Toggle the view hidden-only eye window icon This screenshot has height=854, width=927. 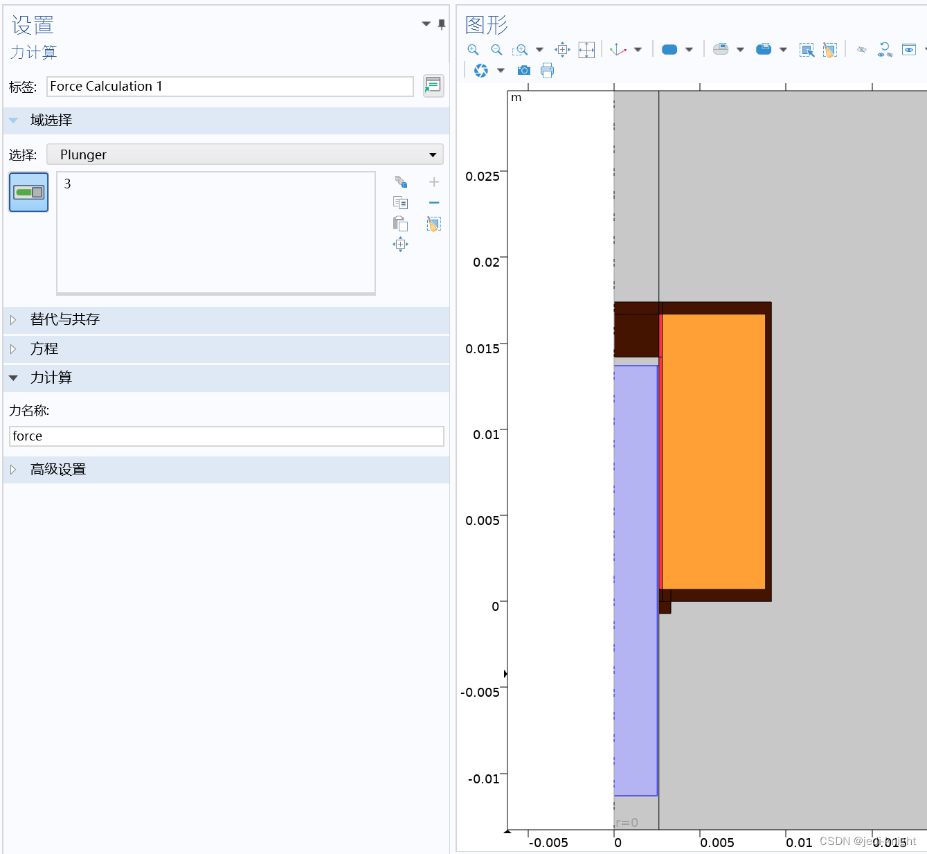tap(909, 50)
